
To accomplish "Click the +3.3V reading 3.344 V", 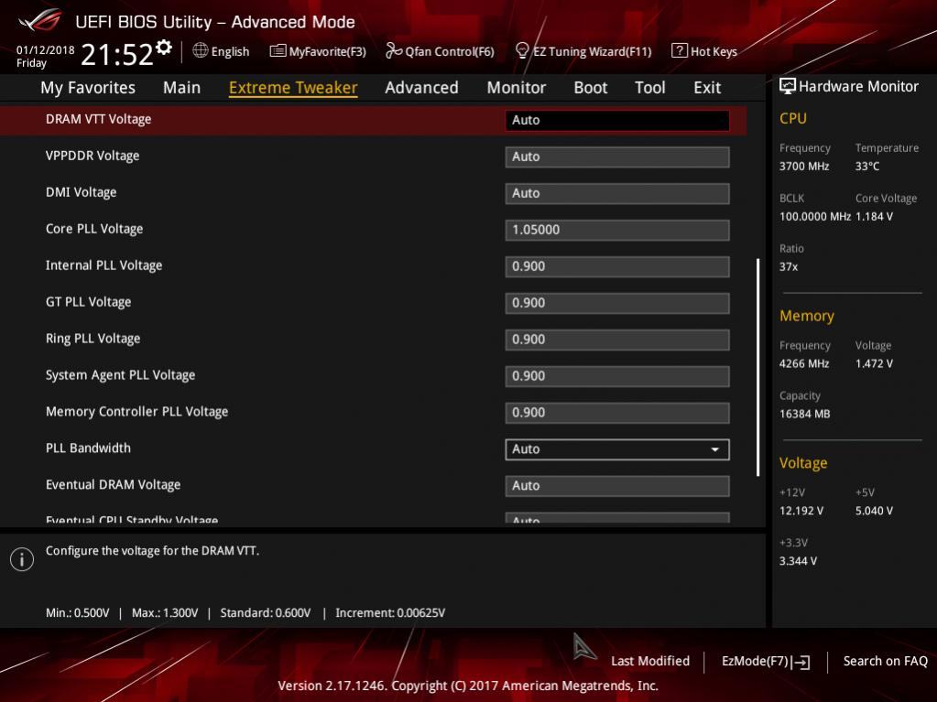I will click(x=799, y=561).
